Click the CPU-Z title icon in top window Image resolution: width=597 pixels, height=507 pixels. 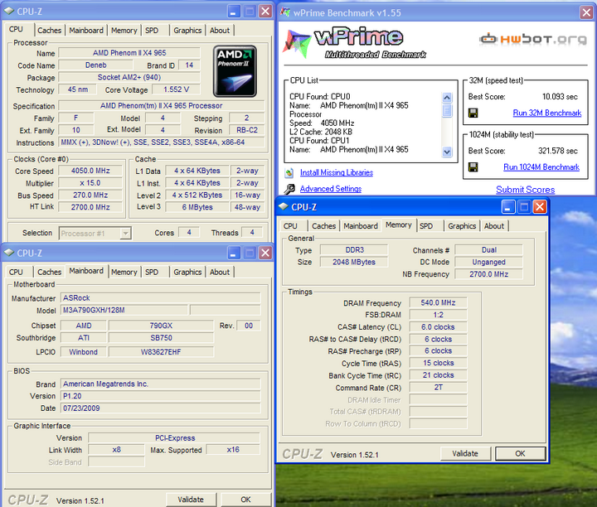(x=9, y=12)
